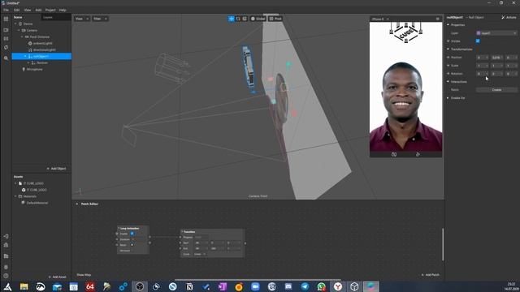Collapse the Device node in scene tree
The height and width of the screenshot is (292, 520).
[15, 24]
